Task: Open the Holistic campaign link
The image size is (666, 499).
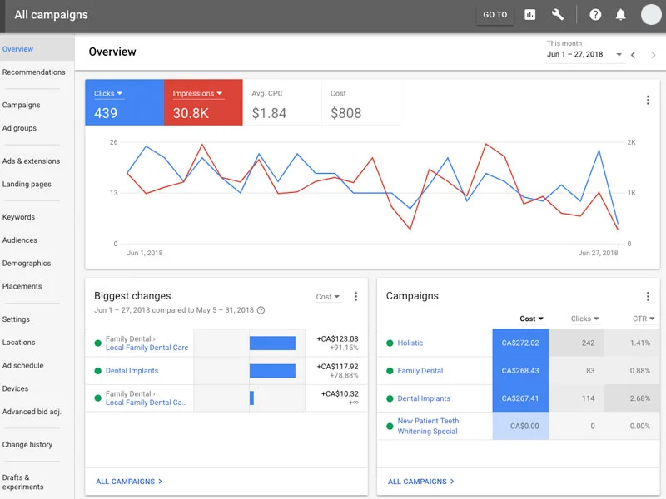Action: click(x=410, y=343)
